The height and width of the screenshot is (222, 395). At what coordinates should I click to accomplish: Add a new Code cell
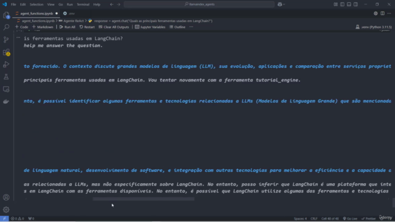[x=22, y=27]
